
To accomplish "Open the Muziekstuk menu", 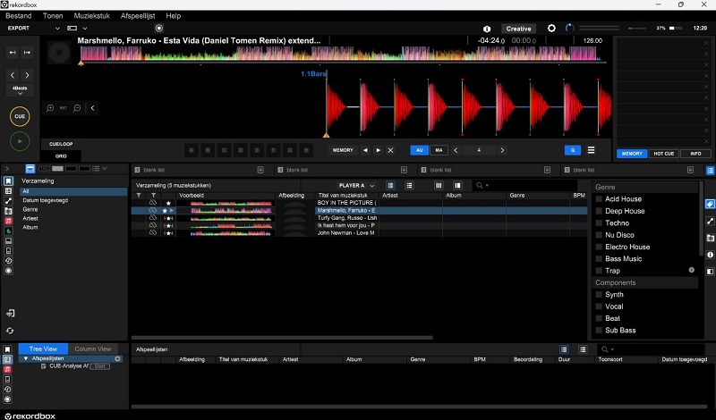I will pos(92,15).
